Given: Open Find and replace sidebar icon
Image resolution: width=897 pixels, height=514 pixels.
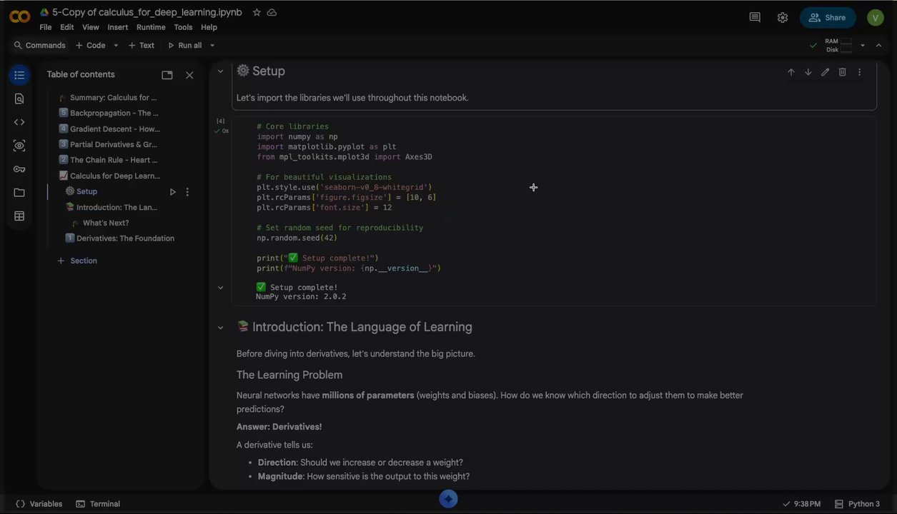Looking at the screenshot, I should [19, 99].
